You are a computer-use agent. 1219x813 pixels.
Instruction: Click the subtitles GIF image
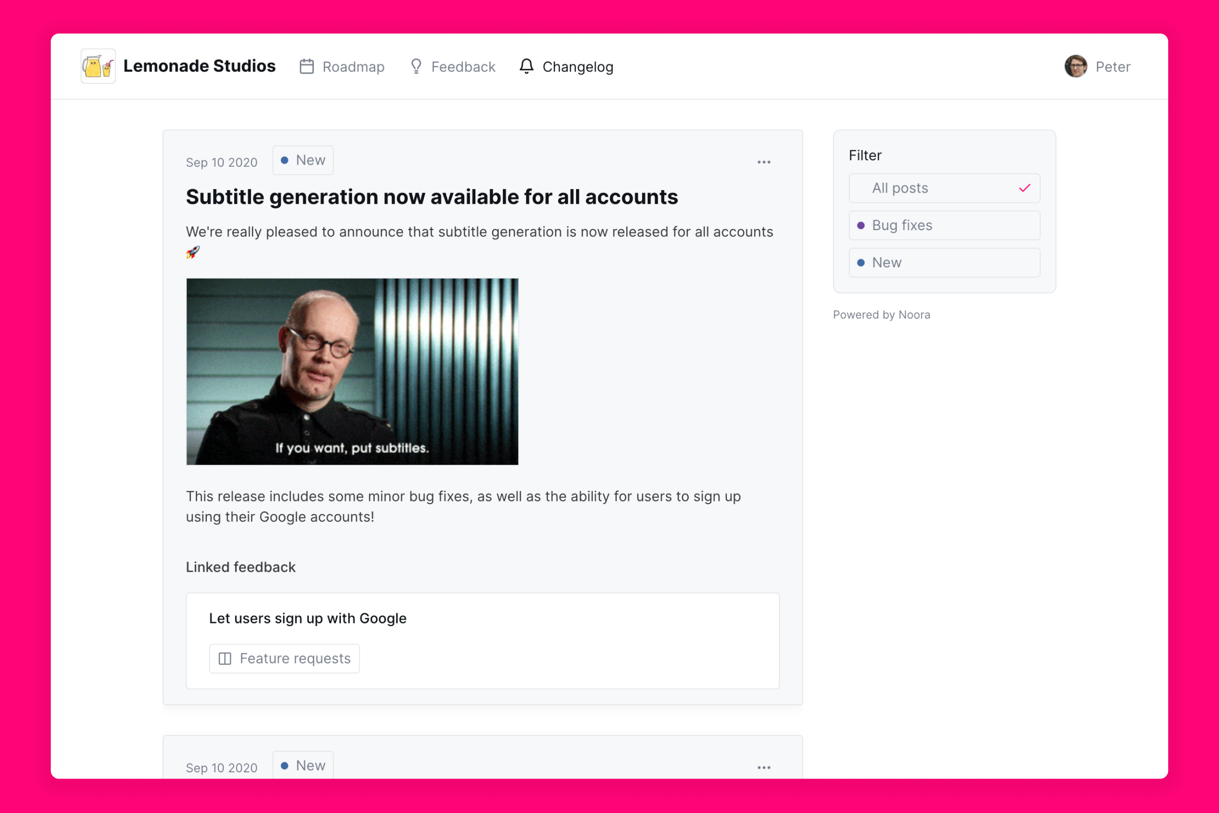point(352,371)
